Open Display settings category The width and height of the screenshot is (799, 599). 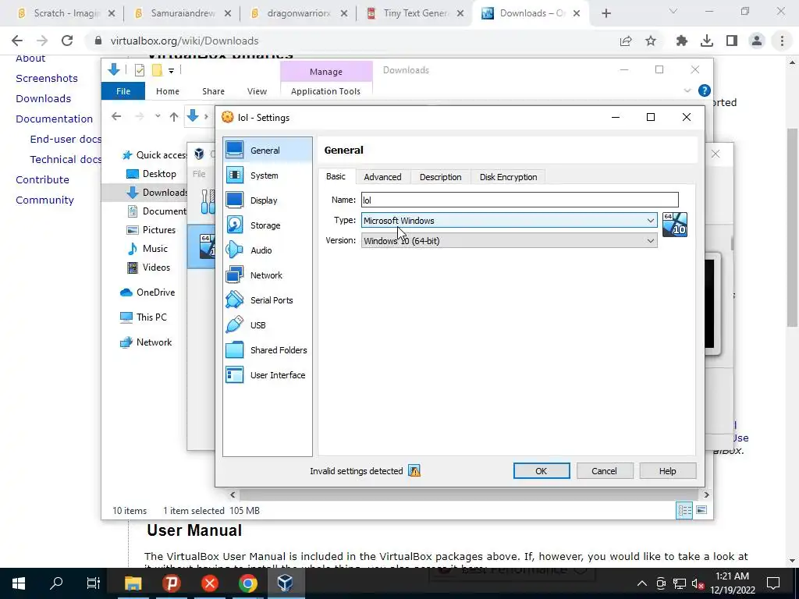267,200
